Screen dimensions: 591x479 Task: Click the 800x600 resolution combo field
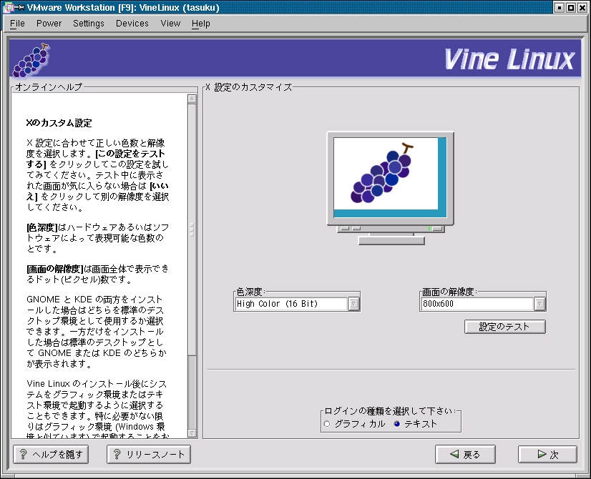pyautogui.click(x=477, y=304)
